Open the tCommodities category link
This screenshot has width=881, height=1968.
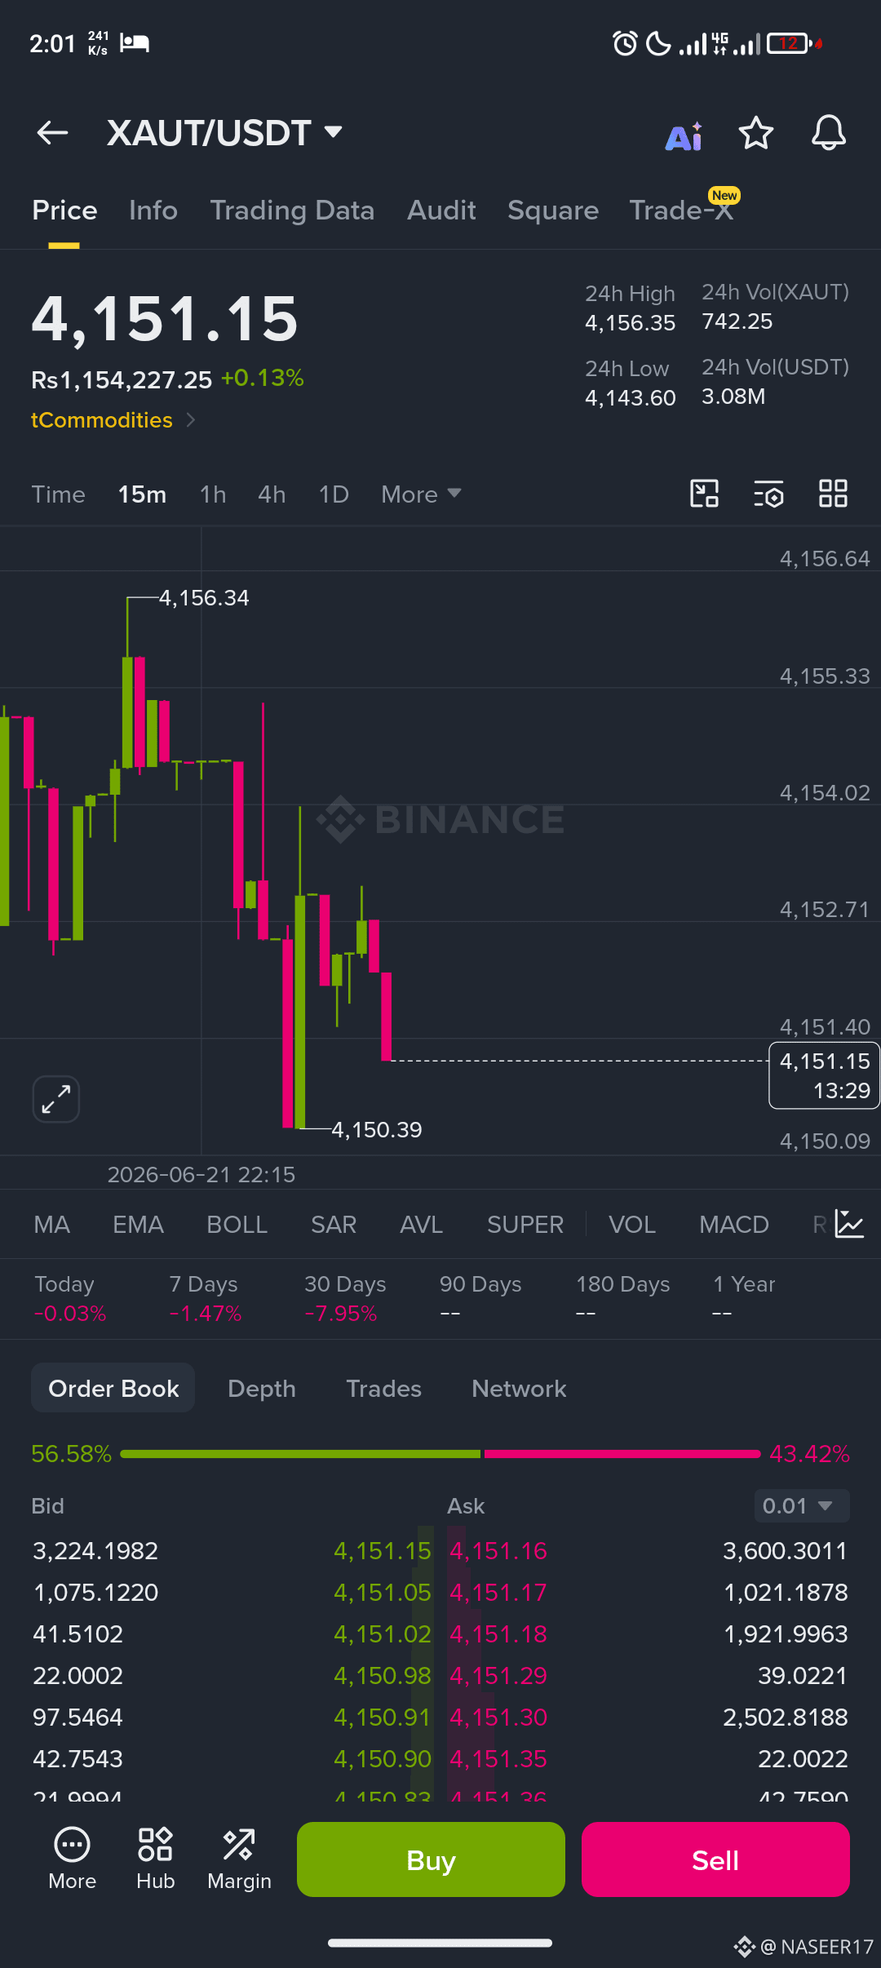pyautogui.click(x=113, y=420)
